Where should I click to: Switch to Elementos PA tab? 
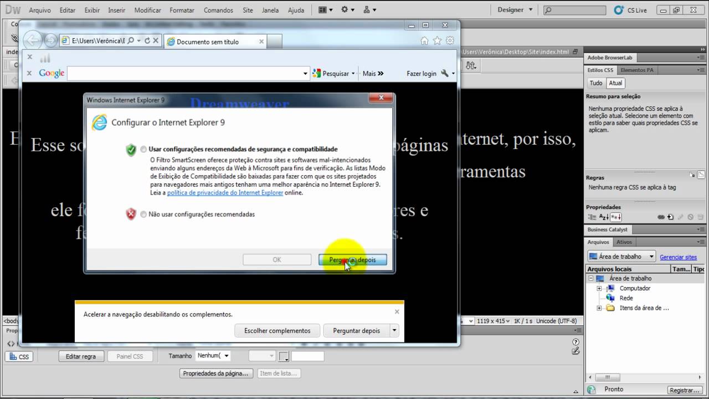637,70
